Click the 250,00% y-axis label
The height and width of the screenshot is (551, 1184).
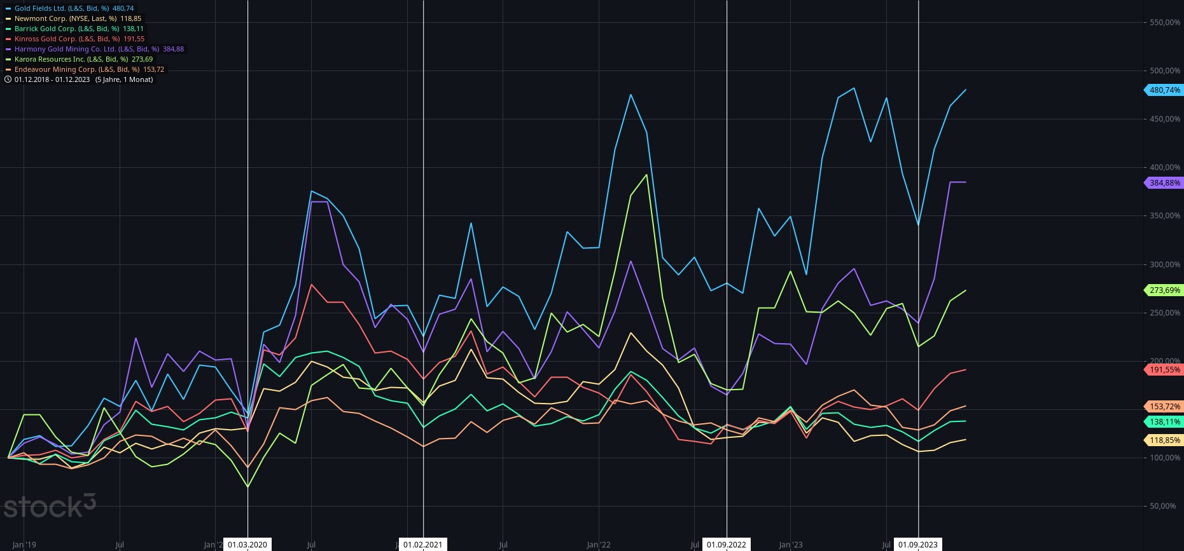tap(1165, 313)
